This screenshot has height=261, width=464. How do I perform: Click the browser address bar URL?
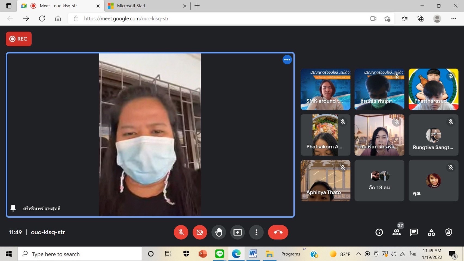126,18
